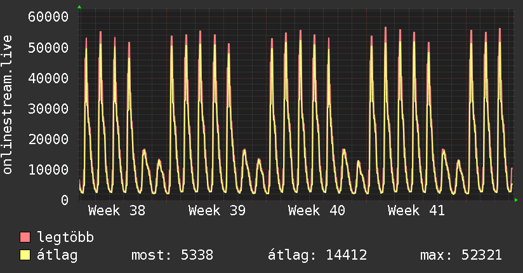Click the "most: 5338" statistic
Image resolution: width=523 pixels, height=273 pixels.
[x=172, y=255]
